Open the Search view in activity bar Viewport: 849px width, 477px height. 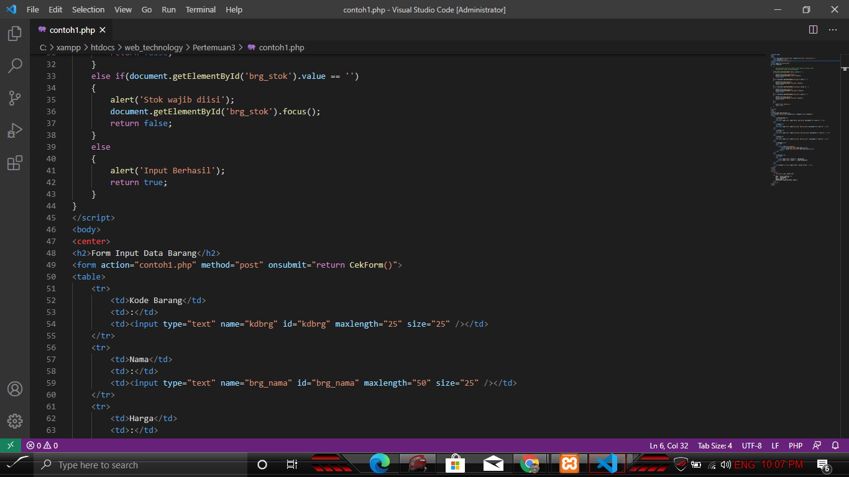click(x=14, y=65)
